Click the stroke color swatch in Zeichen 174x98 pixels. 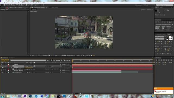click(172, 39)
